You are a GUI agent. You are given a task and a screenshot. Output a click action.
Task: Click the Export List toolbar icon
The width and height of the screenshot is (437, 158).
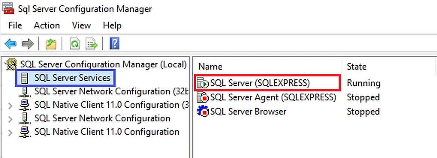(x=91, y=44)
